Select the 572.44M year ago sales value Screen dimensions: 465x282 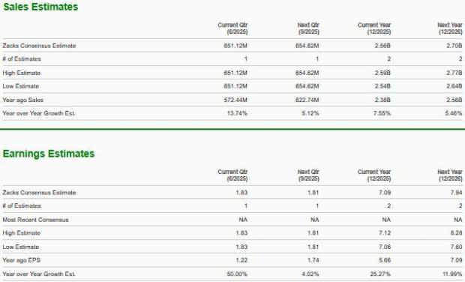(235, 100)
